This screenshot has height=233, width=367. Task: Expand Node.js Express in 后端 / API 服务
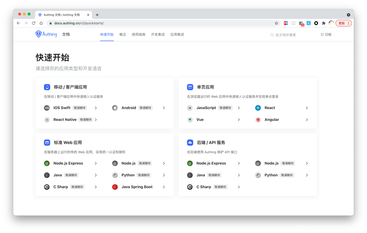239,163
